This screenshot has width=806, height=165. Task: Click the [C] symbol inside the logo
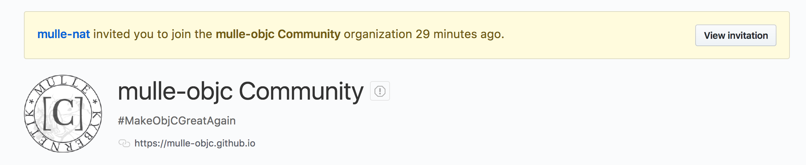tap(63, 113)
